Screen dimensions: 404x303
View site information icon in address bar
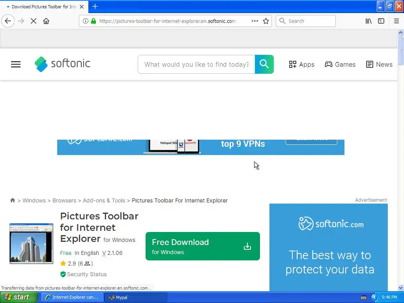pyautogui.click(x=85, y=21)
